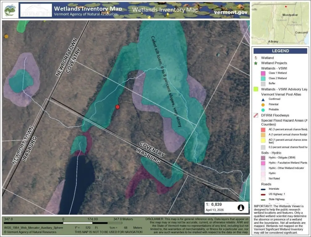Viewport: 311px width, 237px height.
Task: Click the AE flood zone red swatch
Action: tap(263, 130)
